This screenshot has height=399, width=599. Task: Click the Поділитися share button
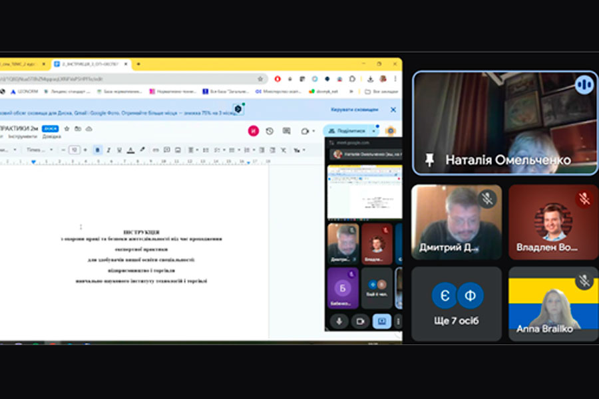click(347, 131)
